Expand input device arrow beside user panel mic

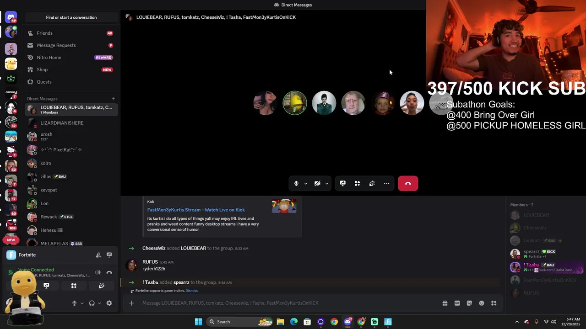click(82, 303)
